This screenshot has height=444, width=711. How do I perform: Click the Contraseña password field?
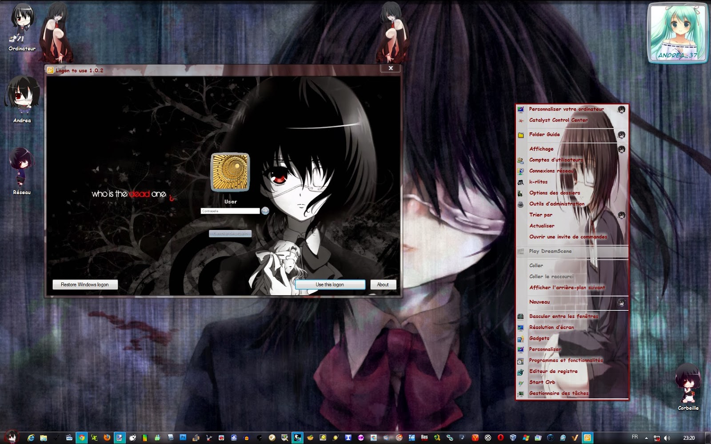230,211
